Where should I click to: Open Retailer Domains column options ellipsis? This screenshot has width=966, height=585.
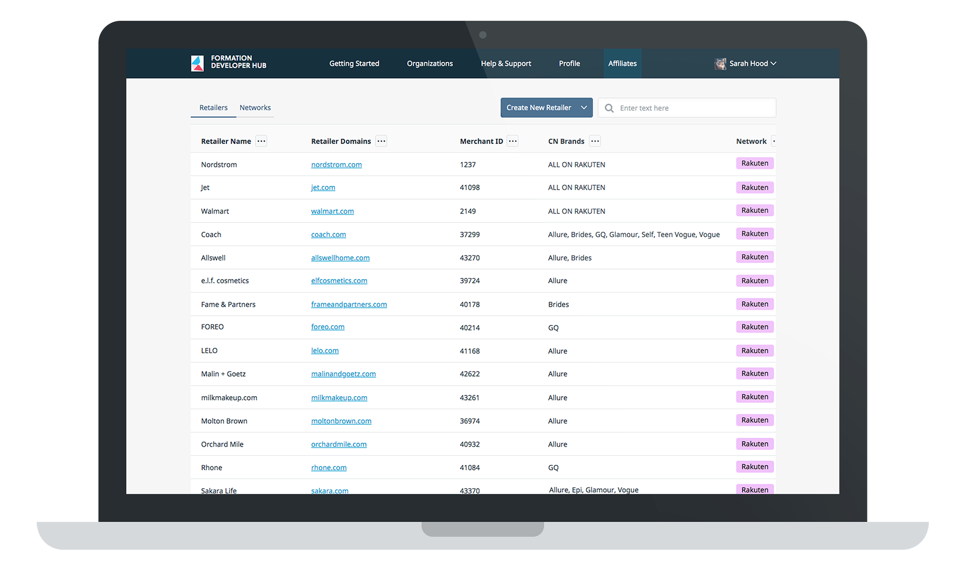[x=381, y=141]
